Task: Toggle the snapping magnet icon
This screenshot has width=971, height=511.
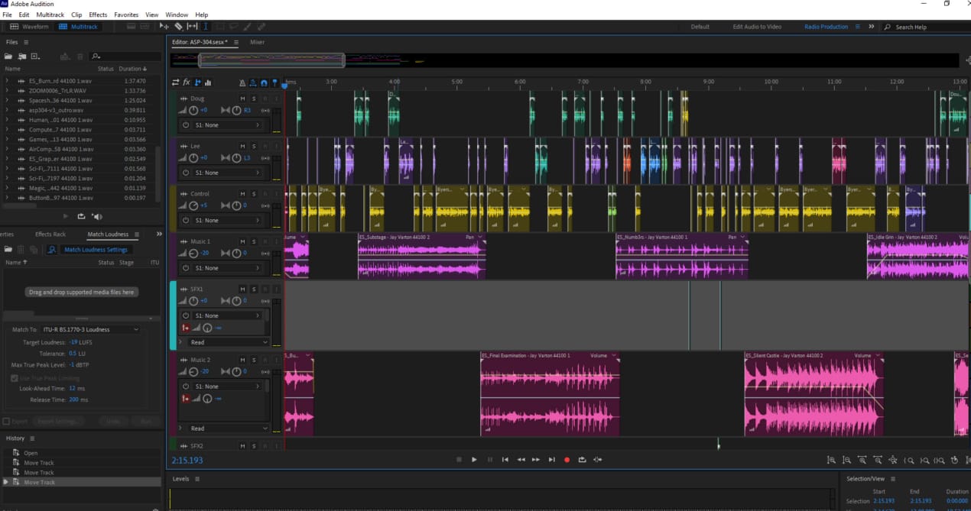Action: (x=264, y=82)
